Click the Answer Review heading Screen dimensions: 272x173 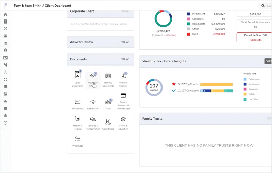(82, 42)
